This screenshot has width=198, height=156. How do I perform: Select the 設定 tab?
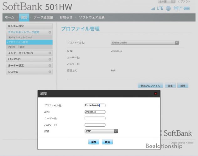point(24,17)
